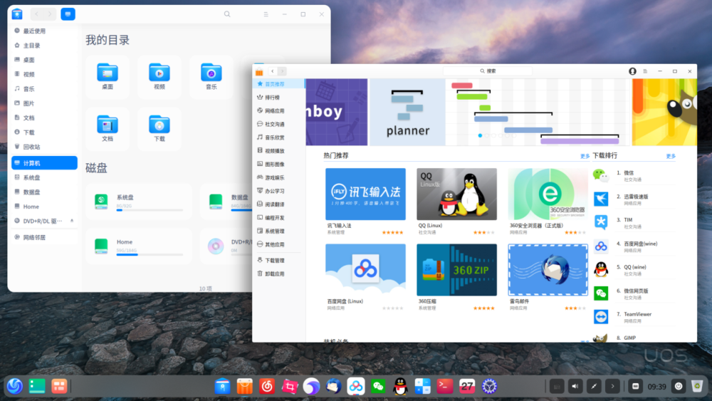The image size is (712, 401).
Task: Open 卸载应用 in app store sidebar
Action: 274,274
